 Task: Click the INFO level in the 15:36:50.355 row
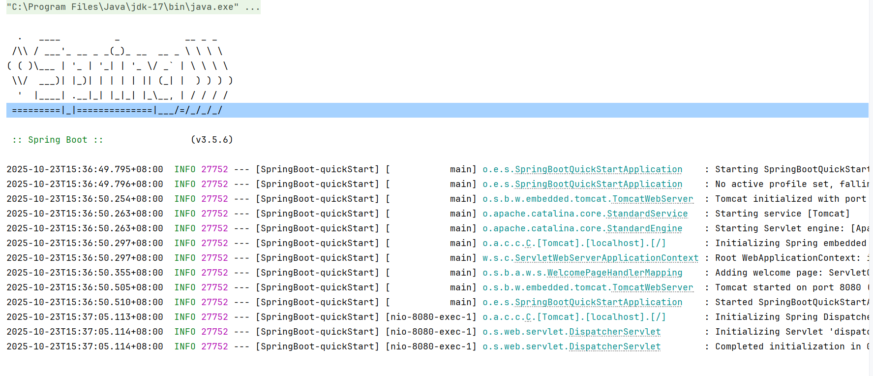pyautogui.click(x=185, y=273)
